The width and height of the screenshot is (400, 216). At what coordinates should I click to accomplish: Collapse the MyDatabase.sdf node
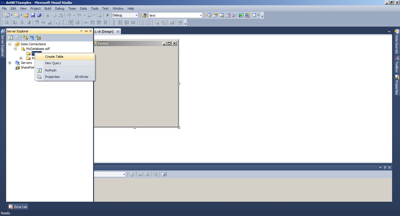click(15, 49)
